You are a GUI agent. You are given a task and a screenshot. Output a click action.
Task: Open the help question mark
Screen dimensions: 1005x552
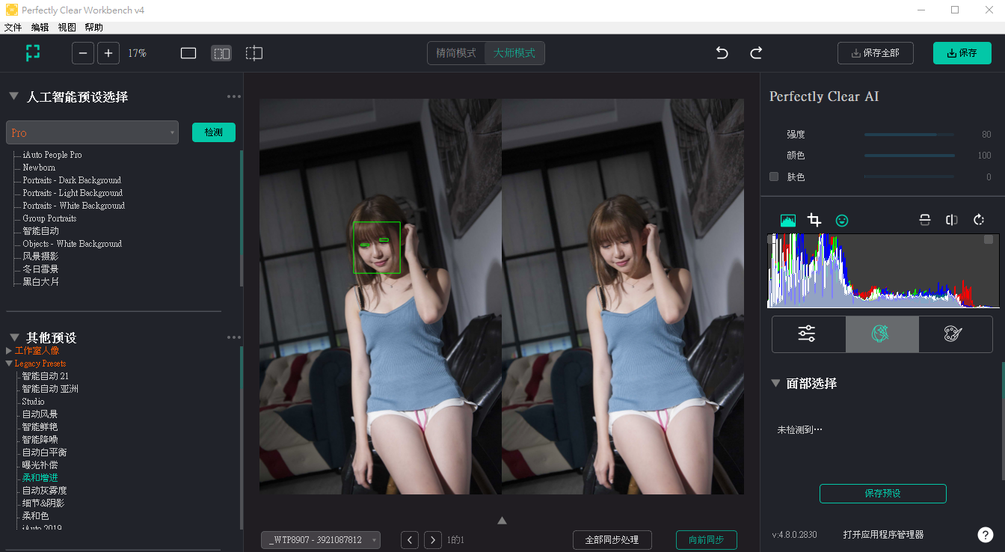tap(986, 535)
